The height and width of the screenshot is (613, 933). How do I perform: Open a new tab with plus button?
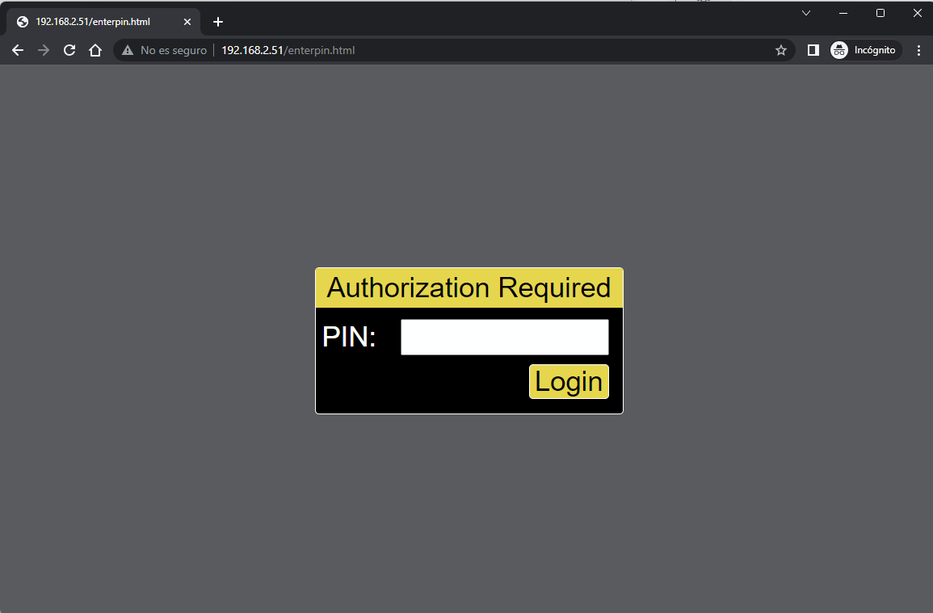coord(217,22)
